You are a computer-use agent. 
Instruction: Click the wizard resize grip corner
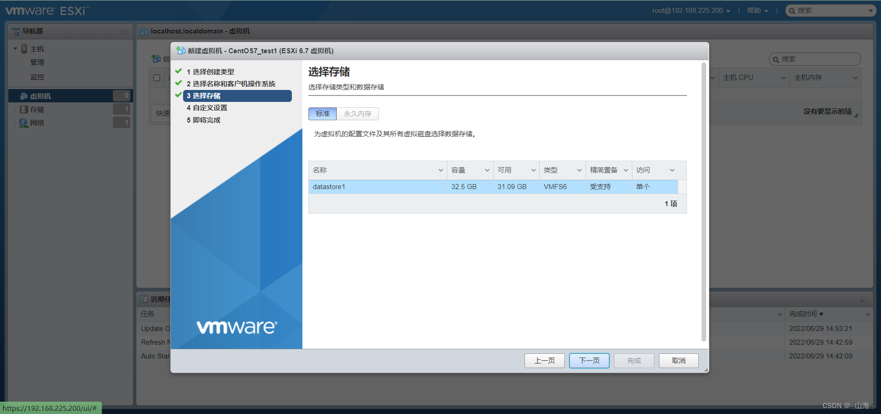coord(706,369)
